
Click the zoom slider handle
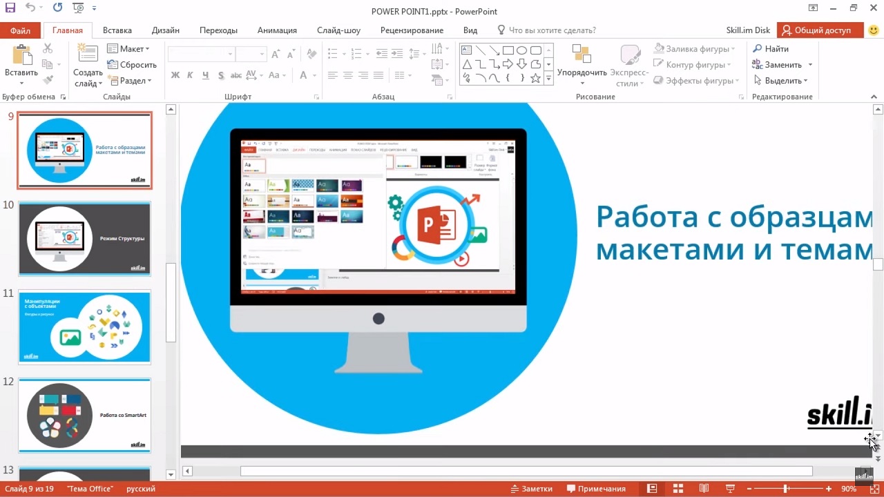(785, 489)
